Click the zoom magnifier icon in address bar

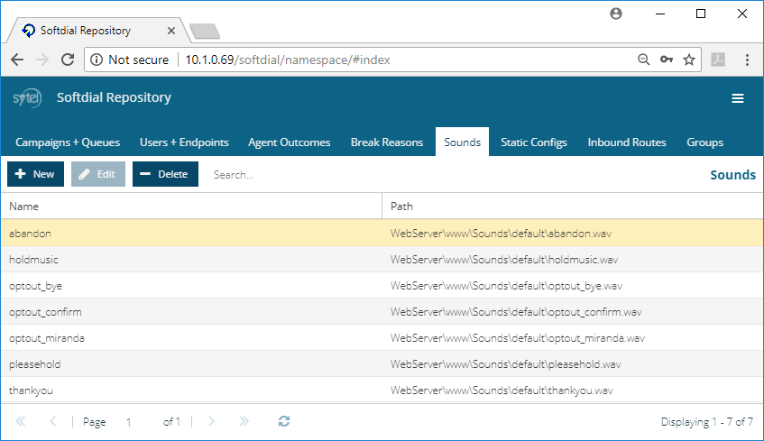click(x=644, y=60)
